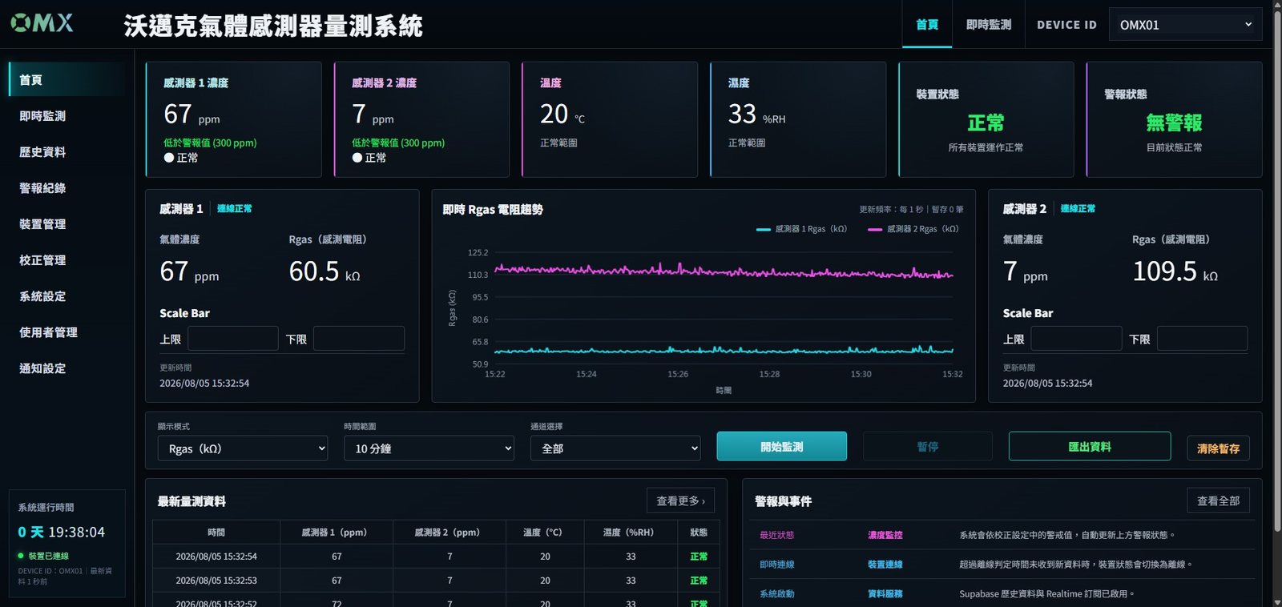The width and height of the screenshot is (1282, 607).
Task: Click the 感測器 2 濃度 summary card
Action: (421, 119)
